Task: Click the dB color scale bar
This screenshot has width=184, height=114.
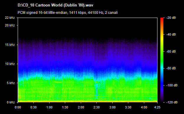Action: (x=162, y=60)
